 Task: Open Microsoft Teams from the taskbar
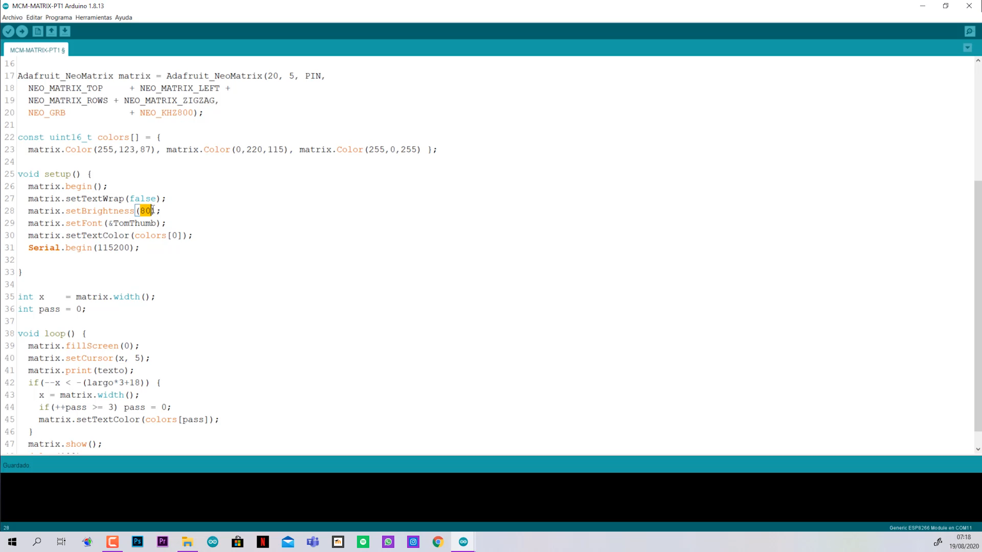coord(313,542)
